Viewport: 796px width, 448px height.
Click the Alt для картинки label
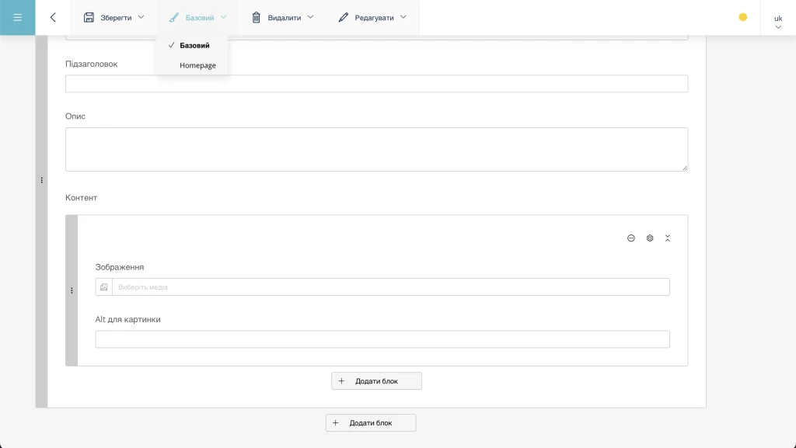128,319
